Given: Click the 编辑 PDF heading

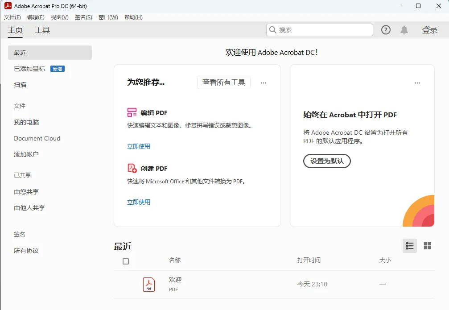Looking at the screenshot, I should [x=154, y=113].
